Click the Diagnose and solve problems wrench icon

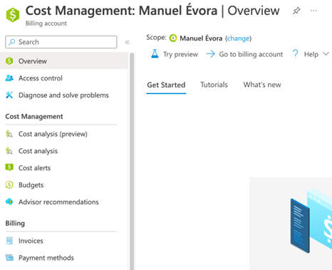point(9,95)
